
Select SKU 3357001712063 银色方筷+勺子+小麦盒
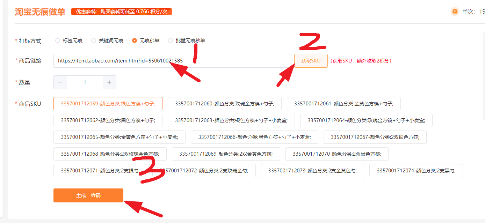point(231,120)
